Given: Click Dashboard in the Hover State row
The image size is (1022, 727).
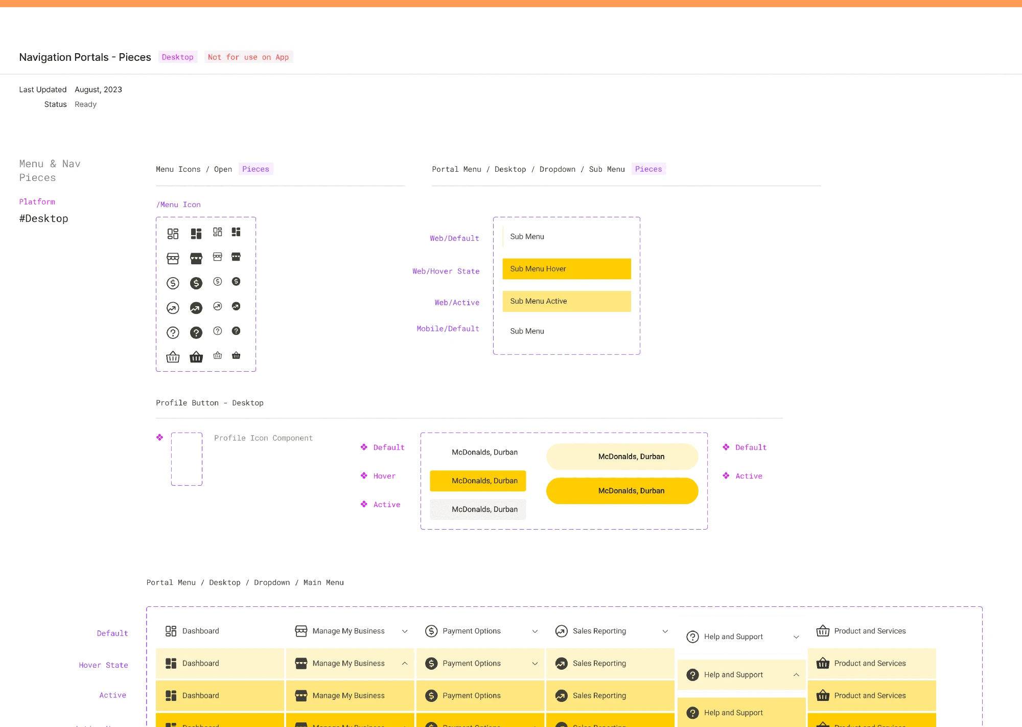Looking at the screenshot, I should pos(220,663).
